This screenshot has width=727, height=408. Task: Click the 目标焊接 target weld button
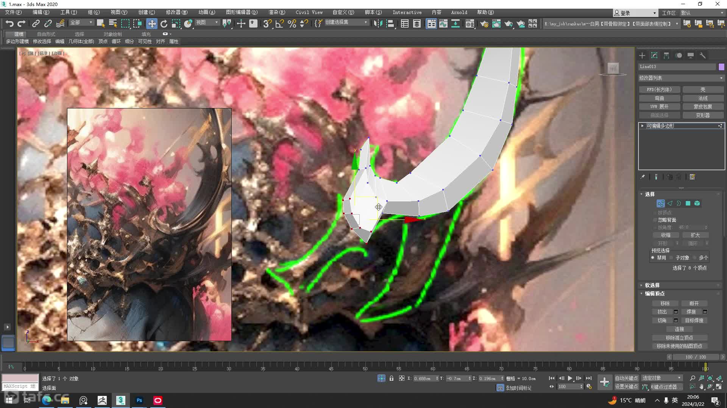694,320
